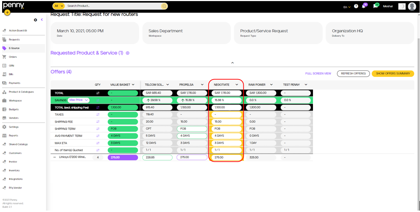Image resolution: width=420 pixels, height=212 pixels.
Task: Click the Requested Product & Service (1) heading
Action: click(87, 53)
